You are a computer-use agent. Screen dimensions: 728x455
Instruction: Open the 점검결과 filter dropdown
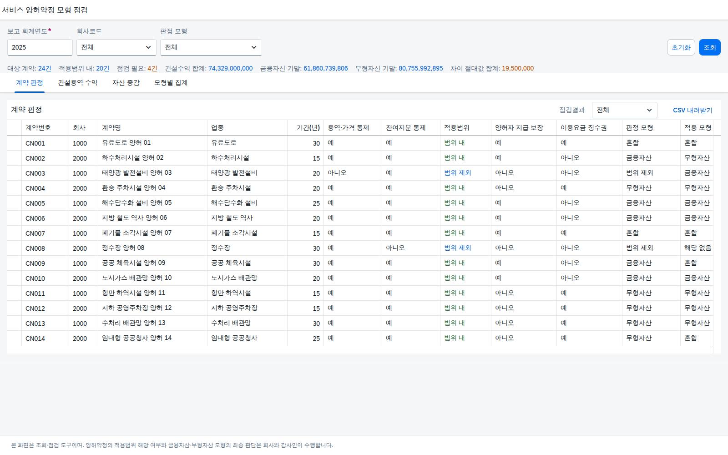624,110
